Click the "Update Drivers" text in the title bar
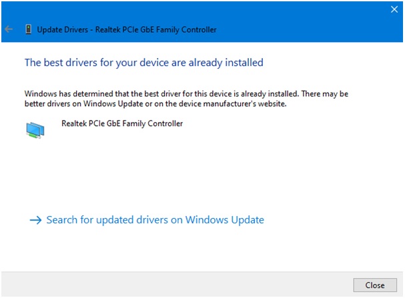Viewport: 405px width, 298px height. (x=62, y=29)
